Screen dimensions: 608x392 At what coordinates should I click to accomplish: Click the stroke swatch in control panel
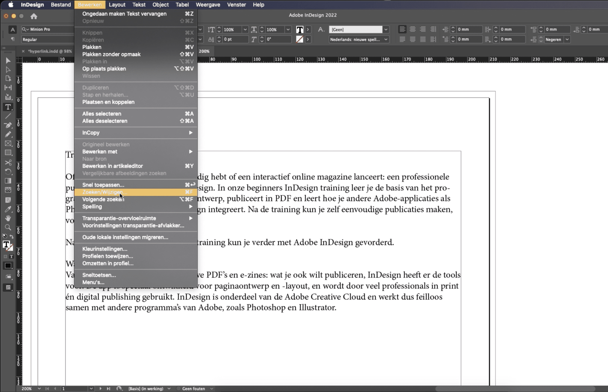tap(300, 39)
